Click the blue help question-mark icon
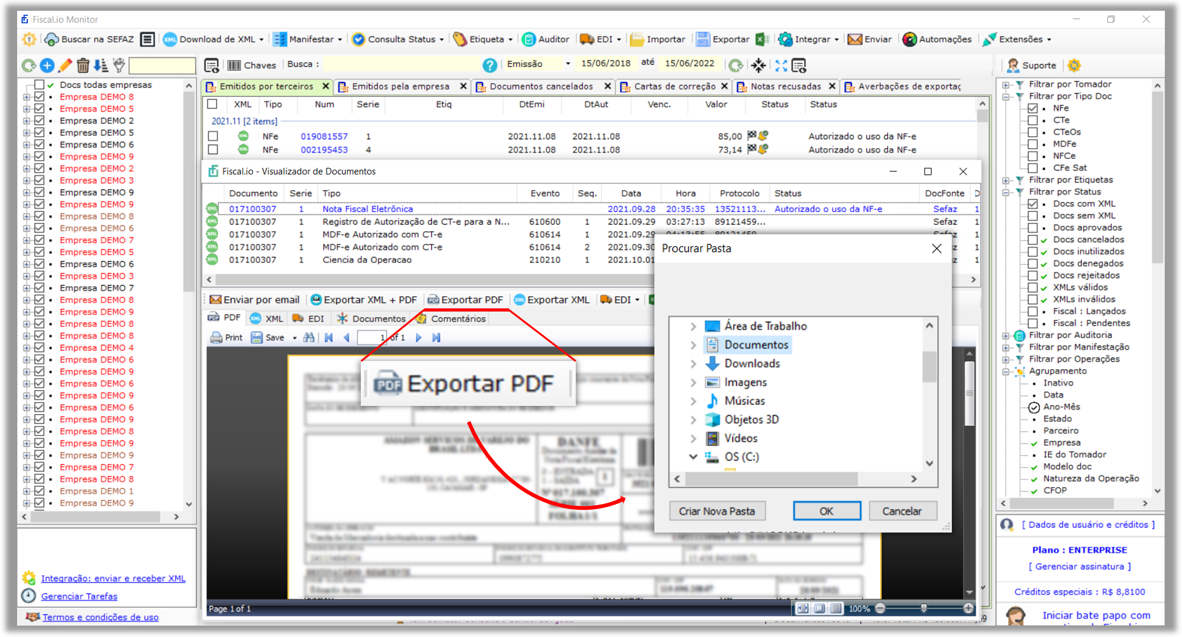1182x637 pixels. point(489,65)
